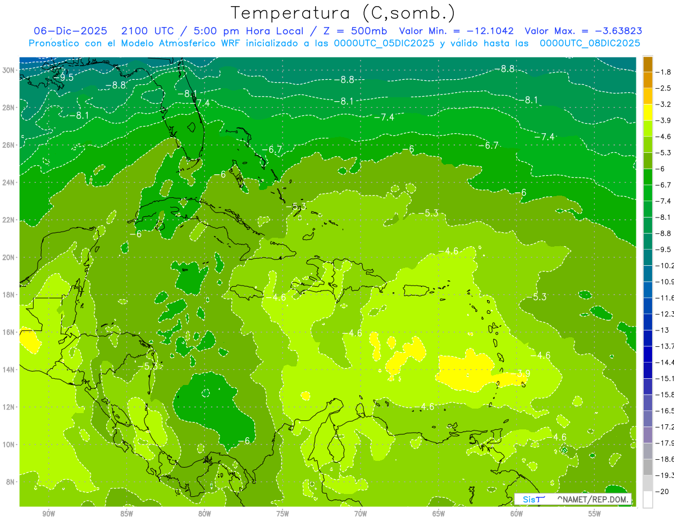This screenshot has height=521, width=674.
Task: Click the 60W longitude axis label
Action: pos(517,514)
